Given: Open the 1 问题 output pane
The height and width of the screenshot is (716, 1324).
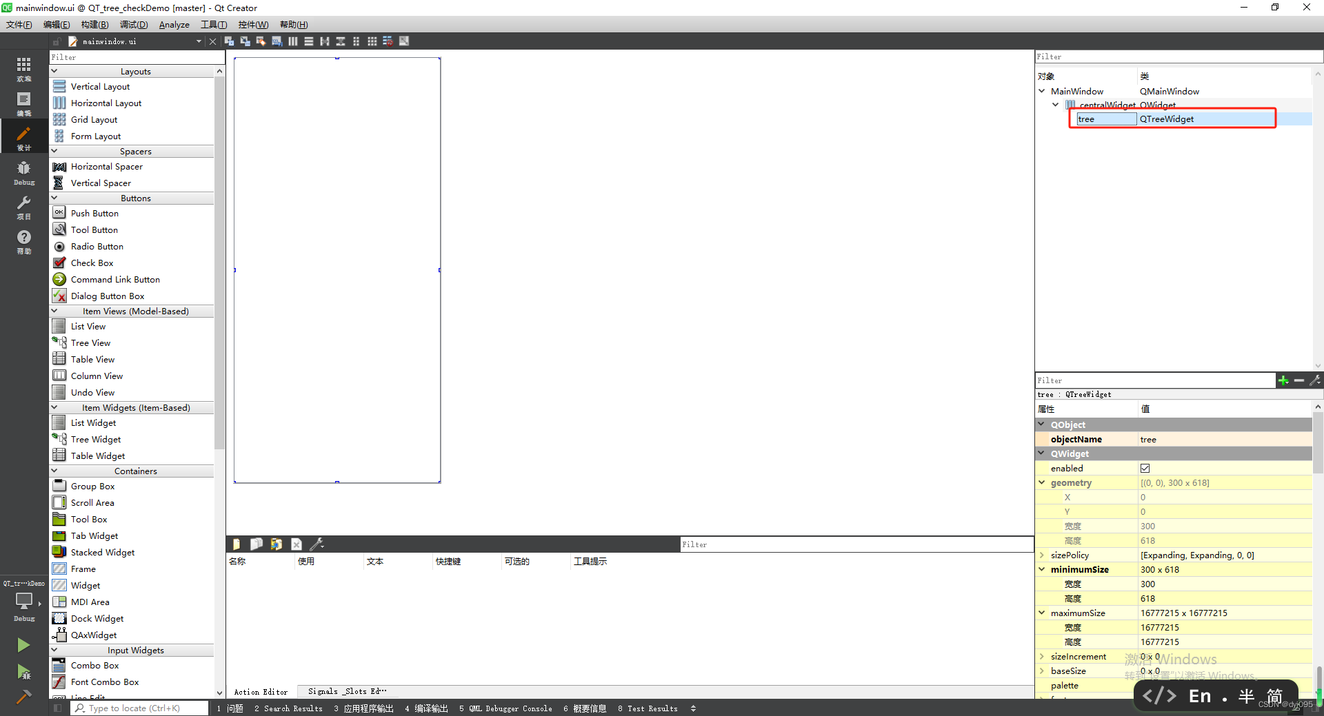Looking at the screenshot, I should coord(230,708).
